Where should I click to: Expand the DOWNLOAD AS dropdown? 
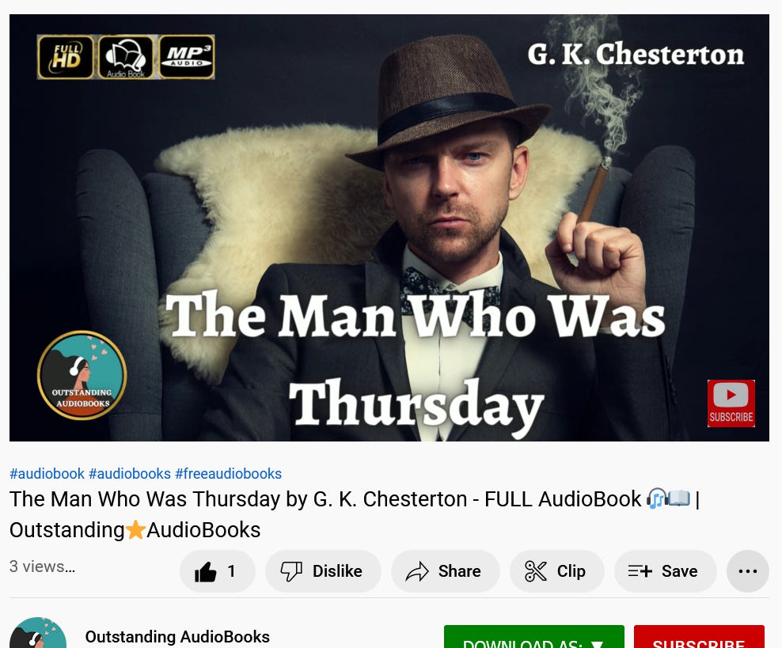tap(533, 638)
